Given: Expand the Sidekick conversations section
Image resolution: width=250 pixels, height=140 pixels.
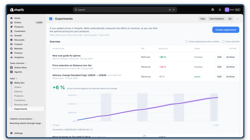Looking at the screenshot, I should (22, 119).
